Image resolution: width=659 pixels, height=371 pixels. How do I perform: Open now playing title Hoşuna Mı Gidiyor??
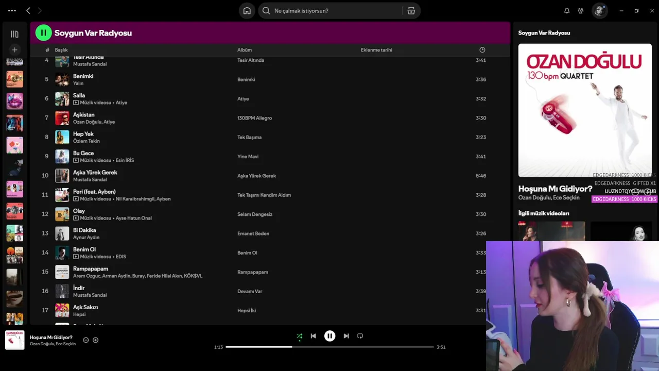(51, 338)
